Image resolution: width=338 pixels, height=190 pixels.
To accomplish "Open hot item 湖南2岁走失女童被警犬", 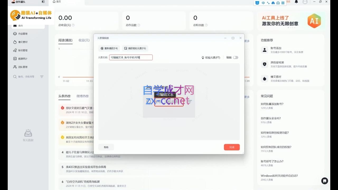I will (80, 123).
